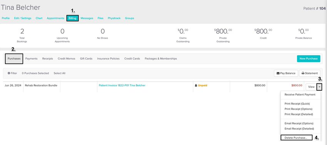Screen dimensions: 327x145
Task: Click the Private Balance amount
Action: coord(304,31)
